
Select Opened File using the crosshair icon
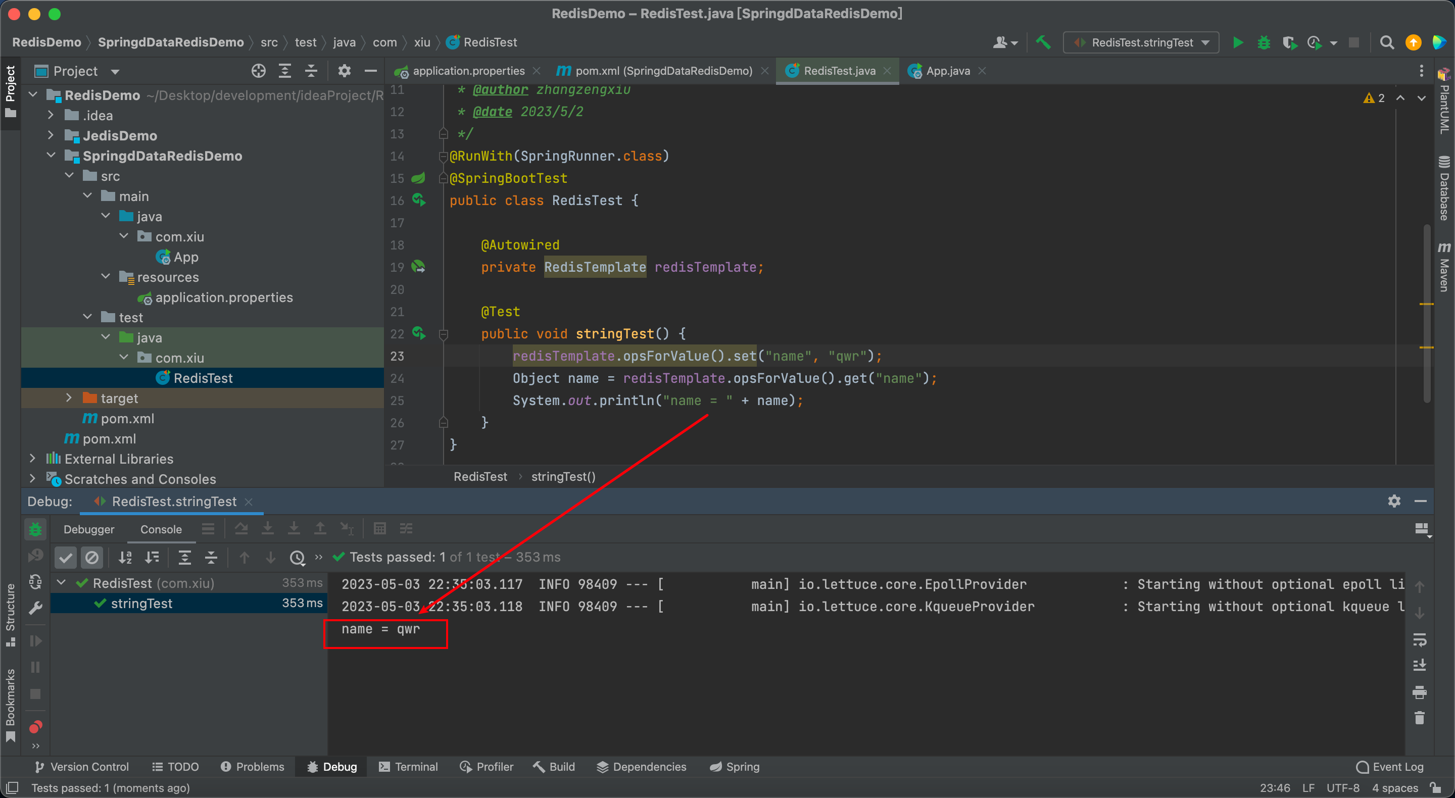[258, 71]
